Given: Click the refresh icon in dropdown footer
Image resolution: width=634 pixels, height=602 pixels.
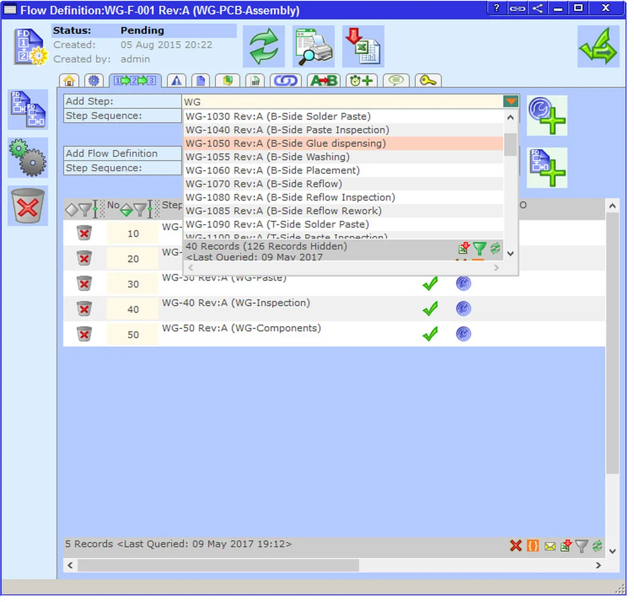Looking at the screenshot, I should [x=495, y=248].
